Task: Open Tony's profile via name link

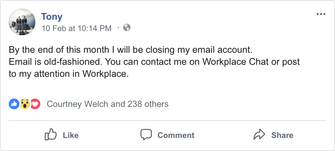Action: [52, 16]
